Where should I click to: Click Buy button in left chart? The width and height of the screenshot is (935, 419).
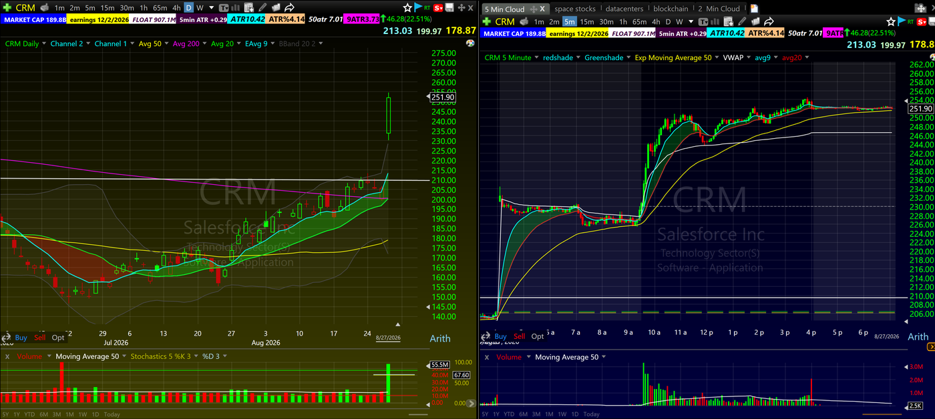(x=21, y=338)
